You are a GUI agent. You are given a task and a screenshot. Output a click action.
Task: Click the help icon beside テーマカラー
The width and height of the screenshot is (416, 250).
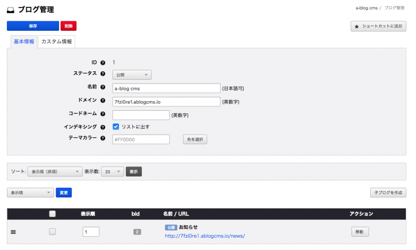coord(103,139)
